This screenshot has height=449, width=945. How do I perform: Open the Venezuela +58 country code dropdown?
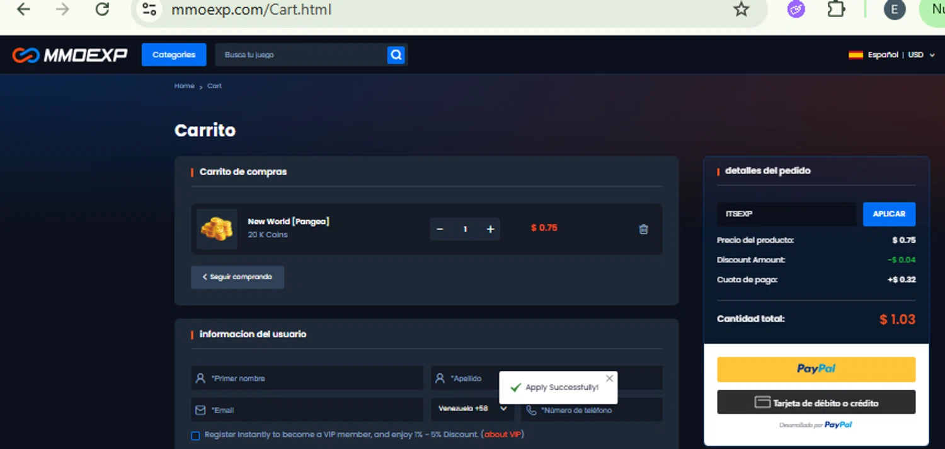[472, 409]
